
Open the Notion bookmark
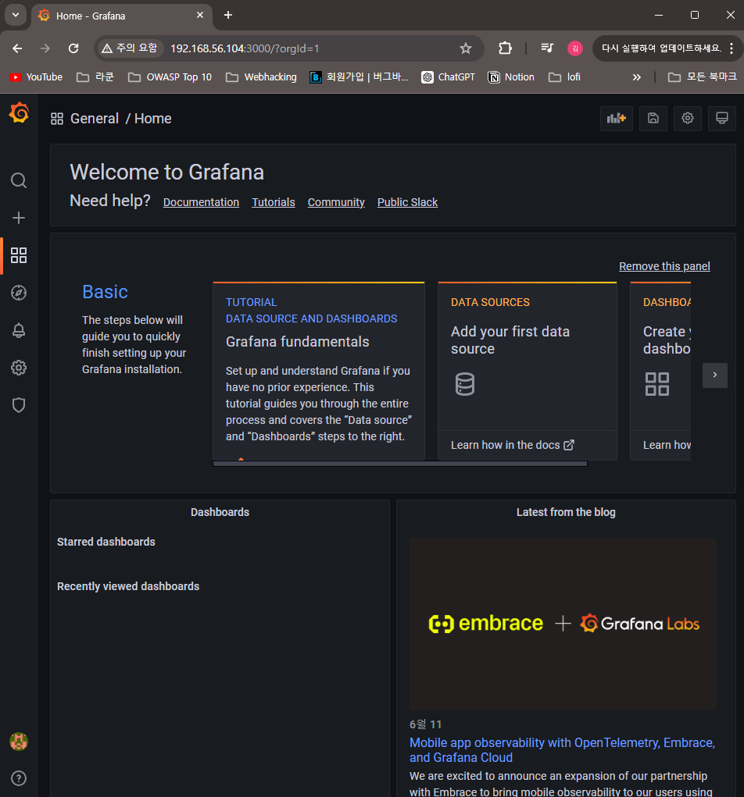click(511, 77)
